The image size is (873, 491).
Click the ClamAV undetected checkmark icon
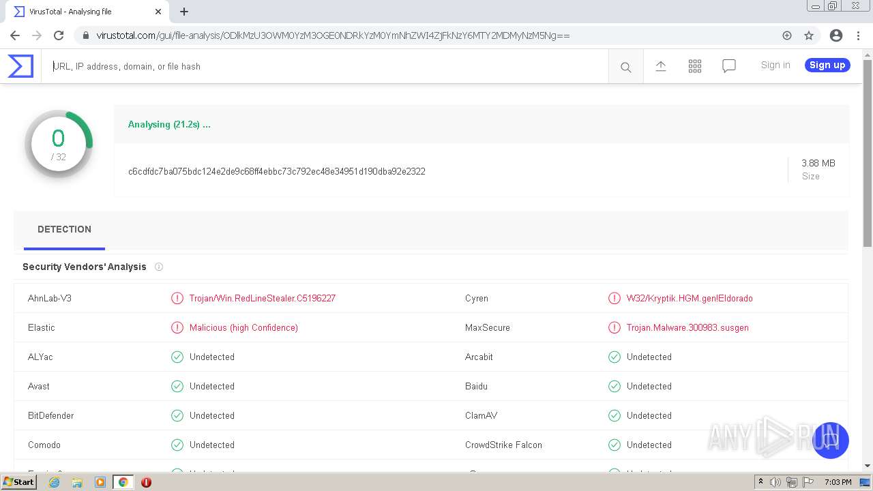[615, 415]
